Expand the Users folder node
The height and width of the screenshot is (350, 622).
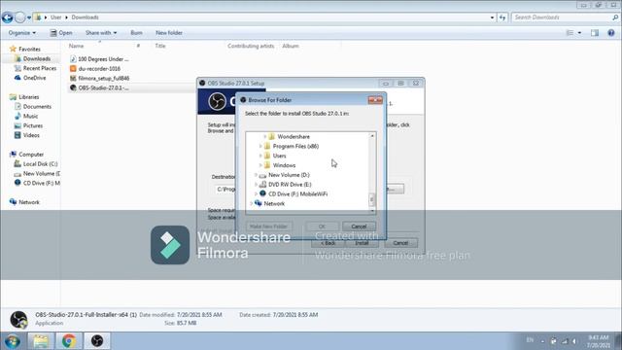point(260,156)
